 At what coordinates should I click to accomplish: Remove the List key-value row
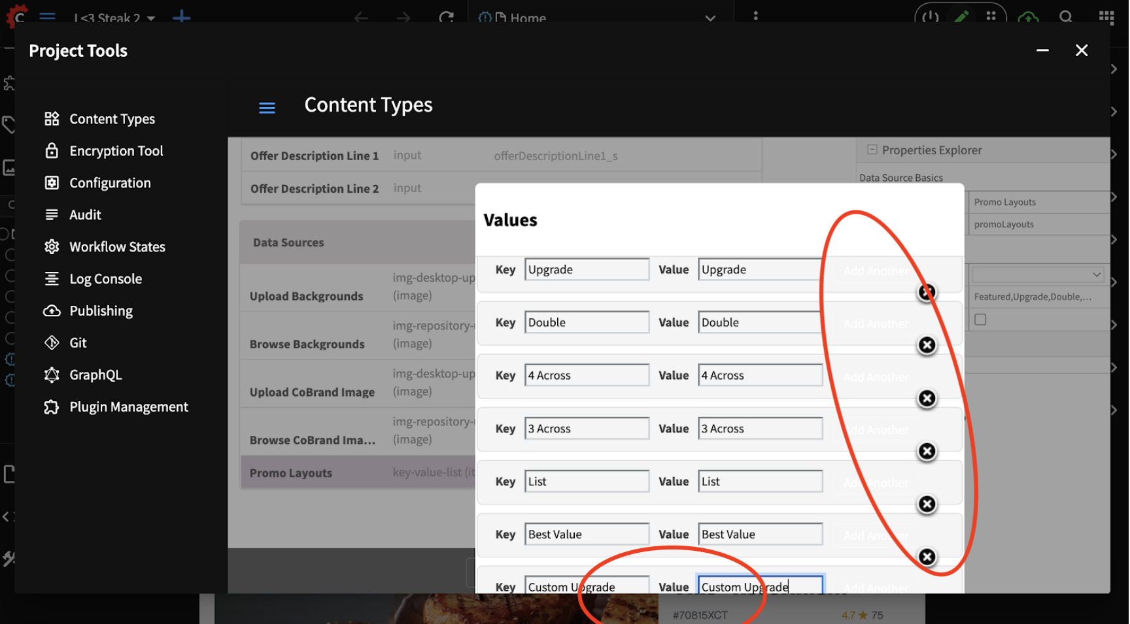[x=927, y=504]
